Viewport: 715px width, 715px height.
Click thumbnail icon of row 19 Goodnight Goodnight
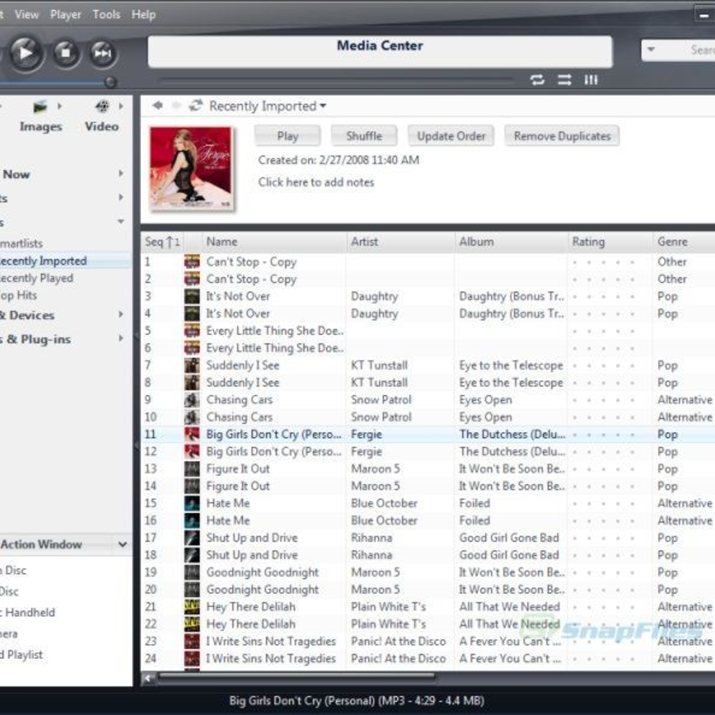pos(192,572)
